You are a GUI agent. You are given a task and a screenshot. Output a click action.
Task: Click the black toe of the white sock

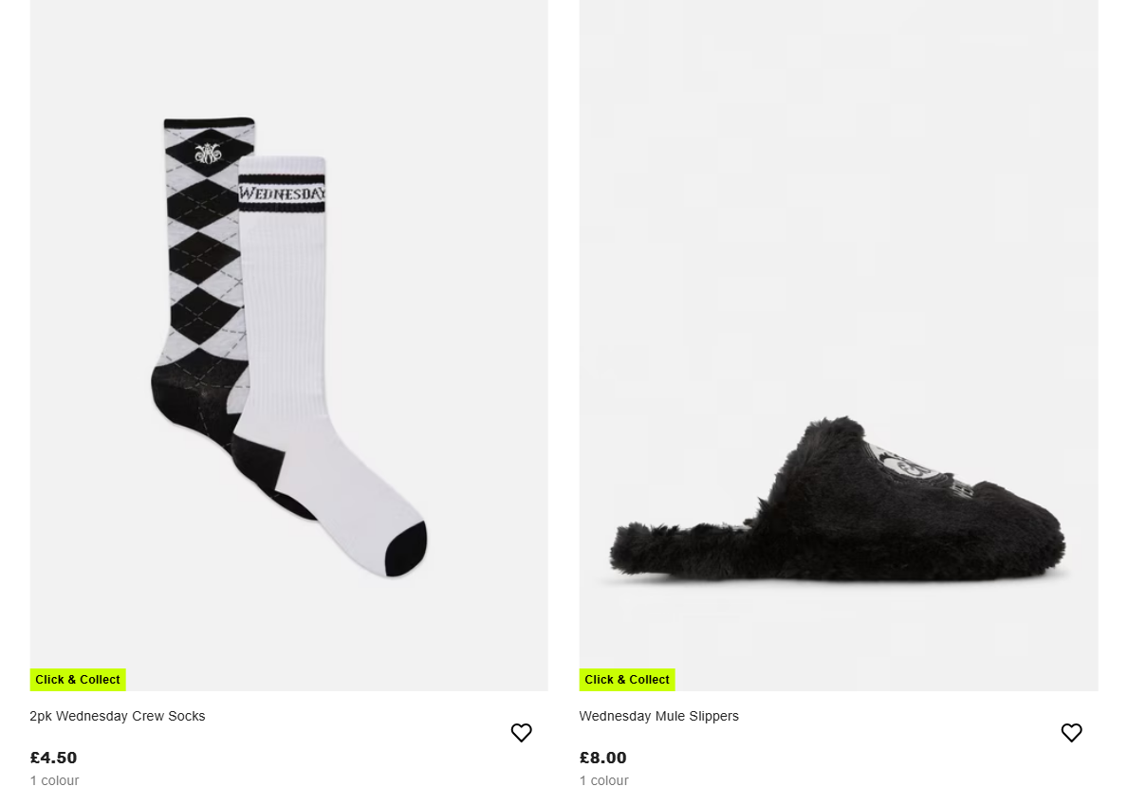(406, 550)
